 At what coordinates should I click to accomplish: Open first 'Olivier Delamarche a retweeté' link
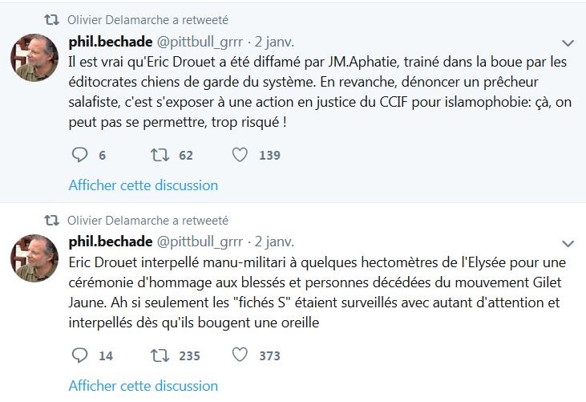[148, 19]
